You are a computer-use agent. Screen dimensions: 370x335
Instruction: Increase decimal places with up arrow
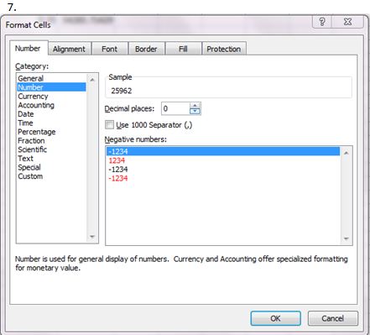tap(195, 106)
